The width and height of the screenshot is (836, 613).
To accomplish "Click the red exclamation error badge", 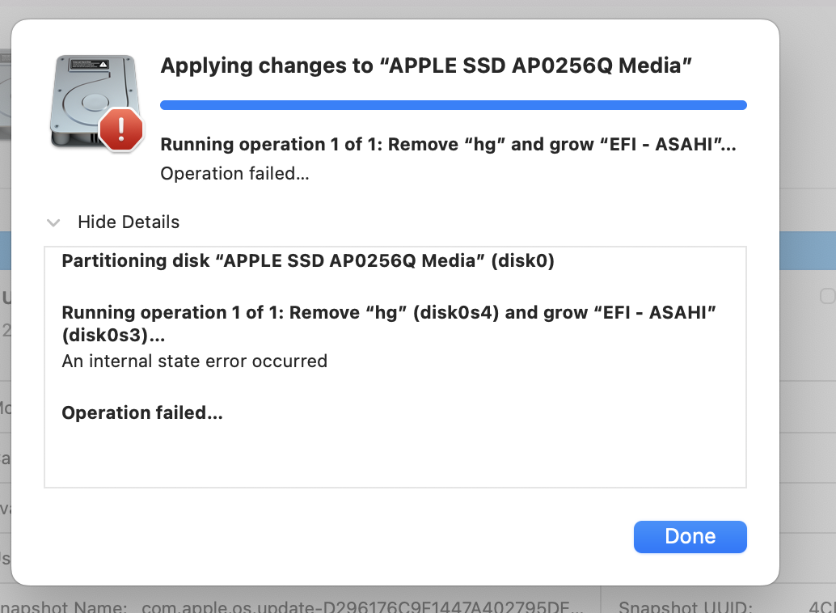I will pyautogui.click(x=121, y=128).
